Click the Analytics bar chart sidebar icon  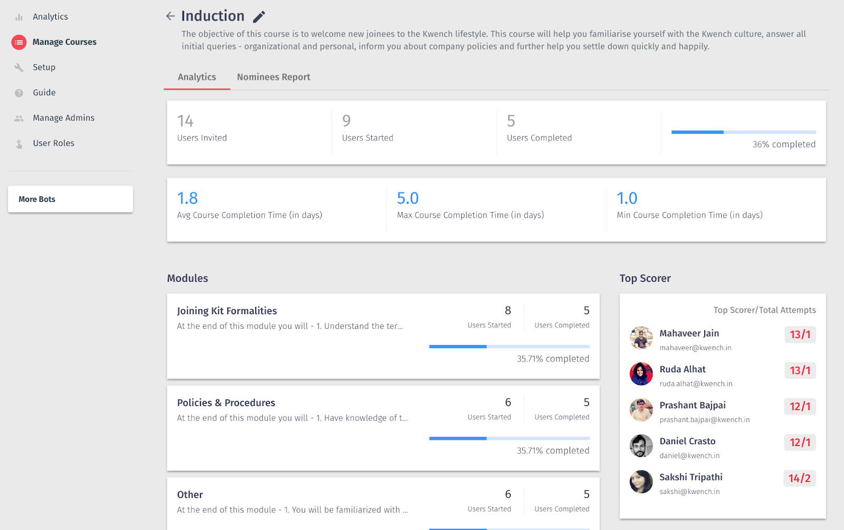coord(19,17)
